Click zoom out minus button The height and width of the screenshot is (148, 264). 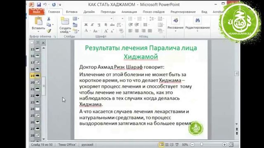193,144
